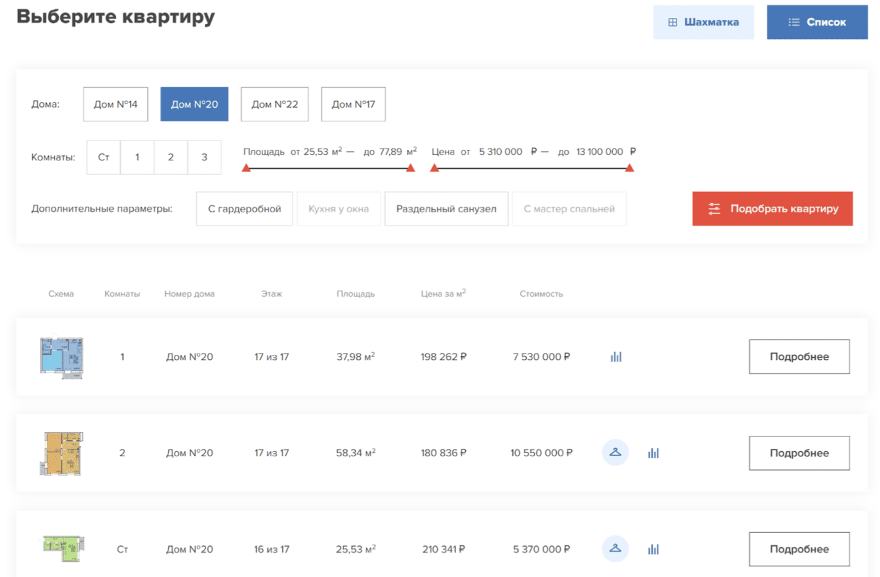Switch to Шахматка grid view
Screen dimensions: 880x577
(x=703, y=22)
